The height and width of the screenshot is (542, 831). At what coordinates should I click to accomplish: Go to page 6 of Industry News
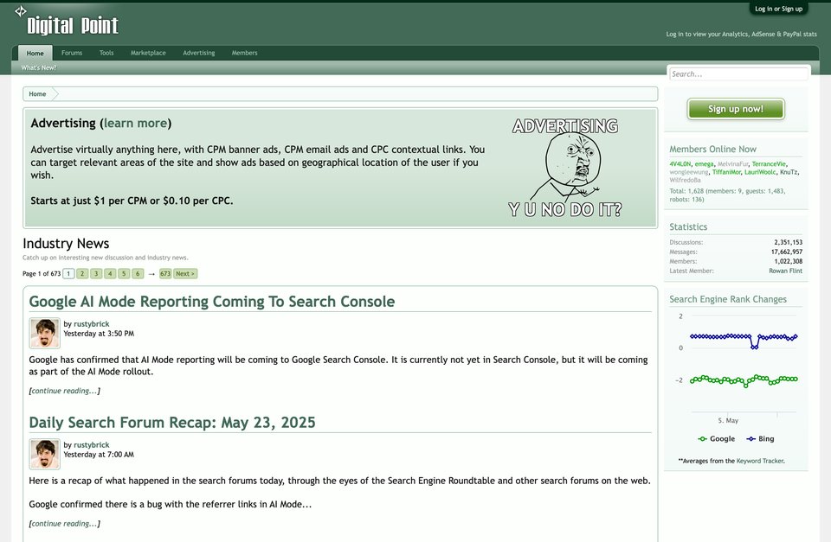(138, 274)
